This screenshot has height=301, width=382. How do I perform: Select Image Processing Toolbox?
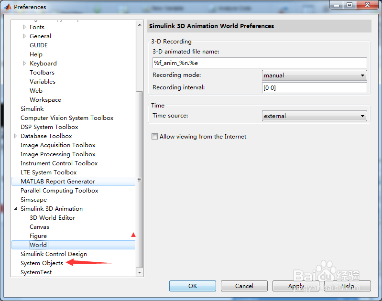[58, 154]
